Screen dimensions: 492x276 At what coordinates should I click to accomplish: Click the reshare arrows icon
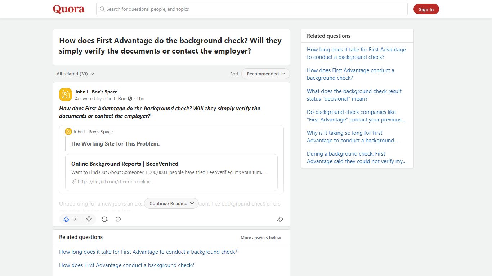pyautogui.click(x=104, y=219)
